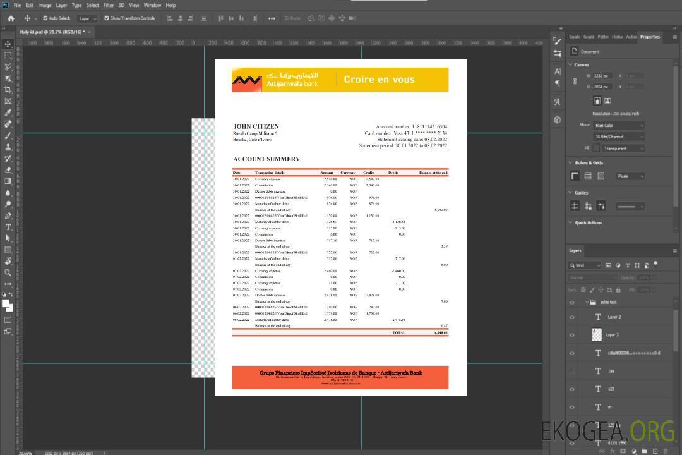Screen dimensions: 682x455
Task: Open the 16 Bits/Channel dropdown
Action: coord(618,136)
